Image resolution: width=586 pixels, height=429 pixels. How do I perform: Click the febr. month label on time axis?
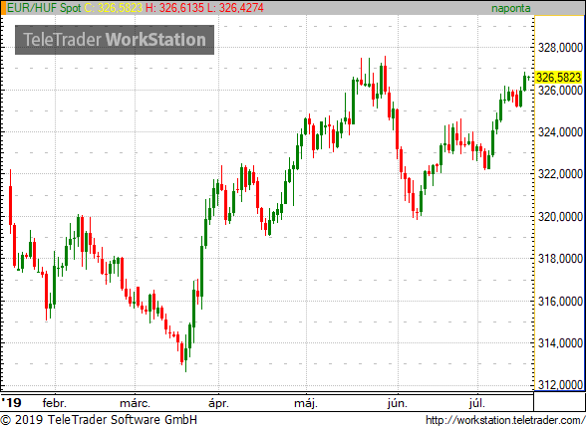click(55, 403)
